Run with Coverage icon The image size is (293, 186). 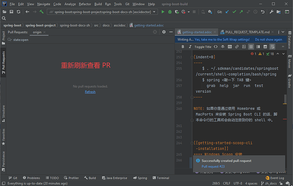tap(177, 12)
